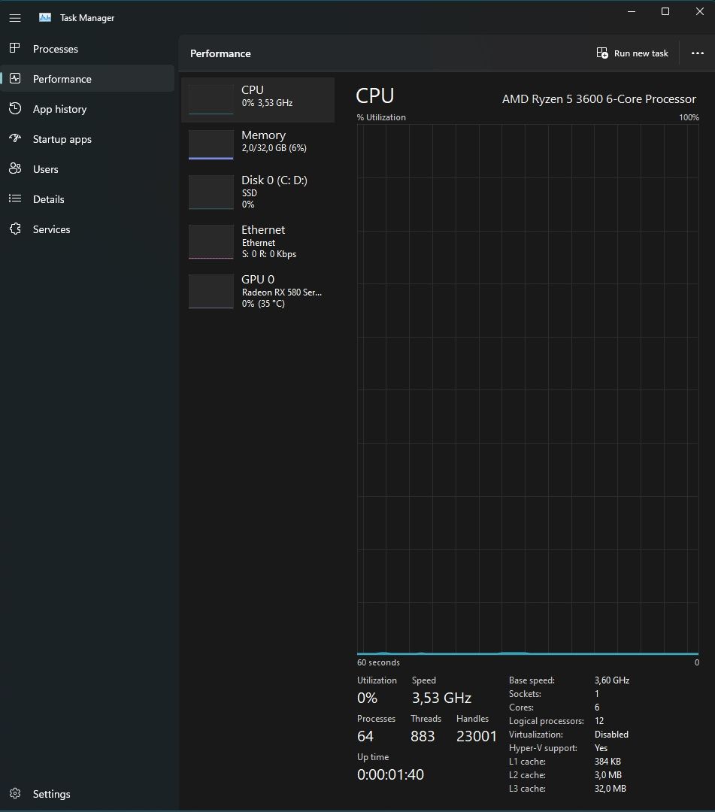Click the logical processors value 12

coord(599,720)
